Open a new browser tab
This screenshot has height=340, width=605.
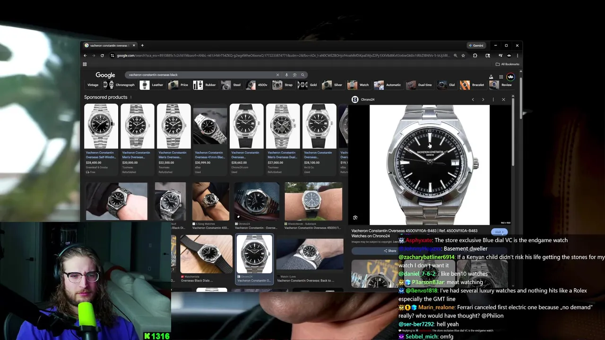[x=142, y=45]
